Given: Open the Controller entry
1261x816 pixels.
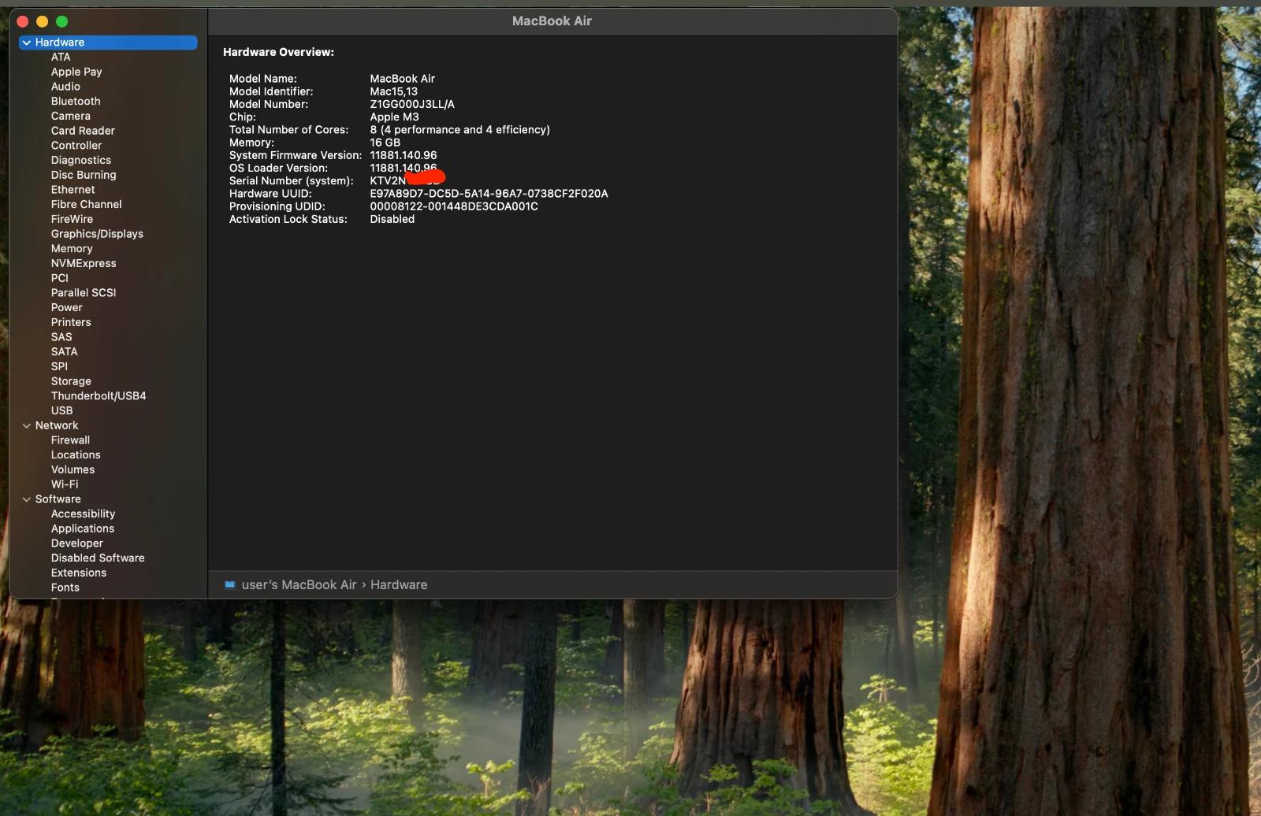Looking at the screenshot, I should pyautogui.click(x=76, y=146).
